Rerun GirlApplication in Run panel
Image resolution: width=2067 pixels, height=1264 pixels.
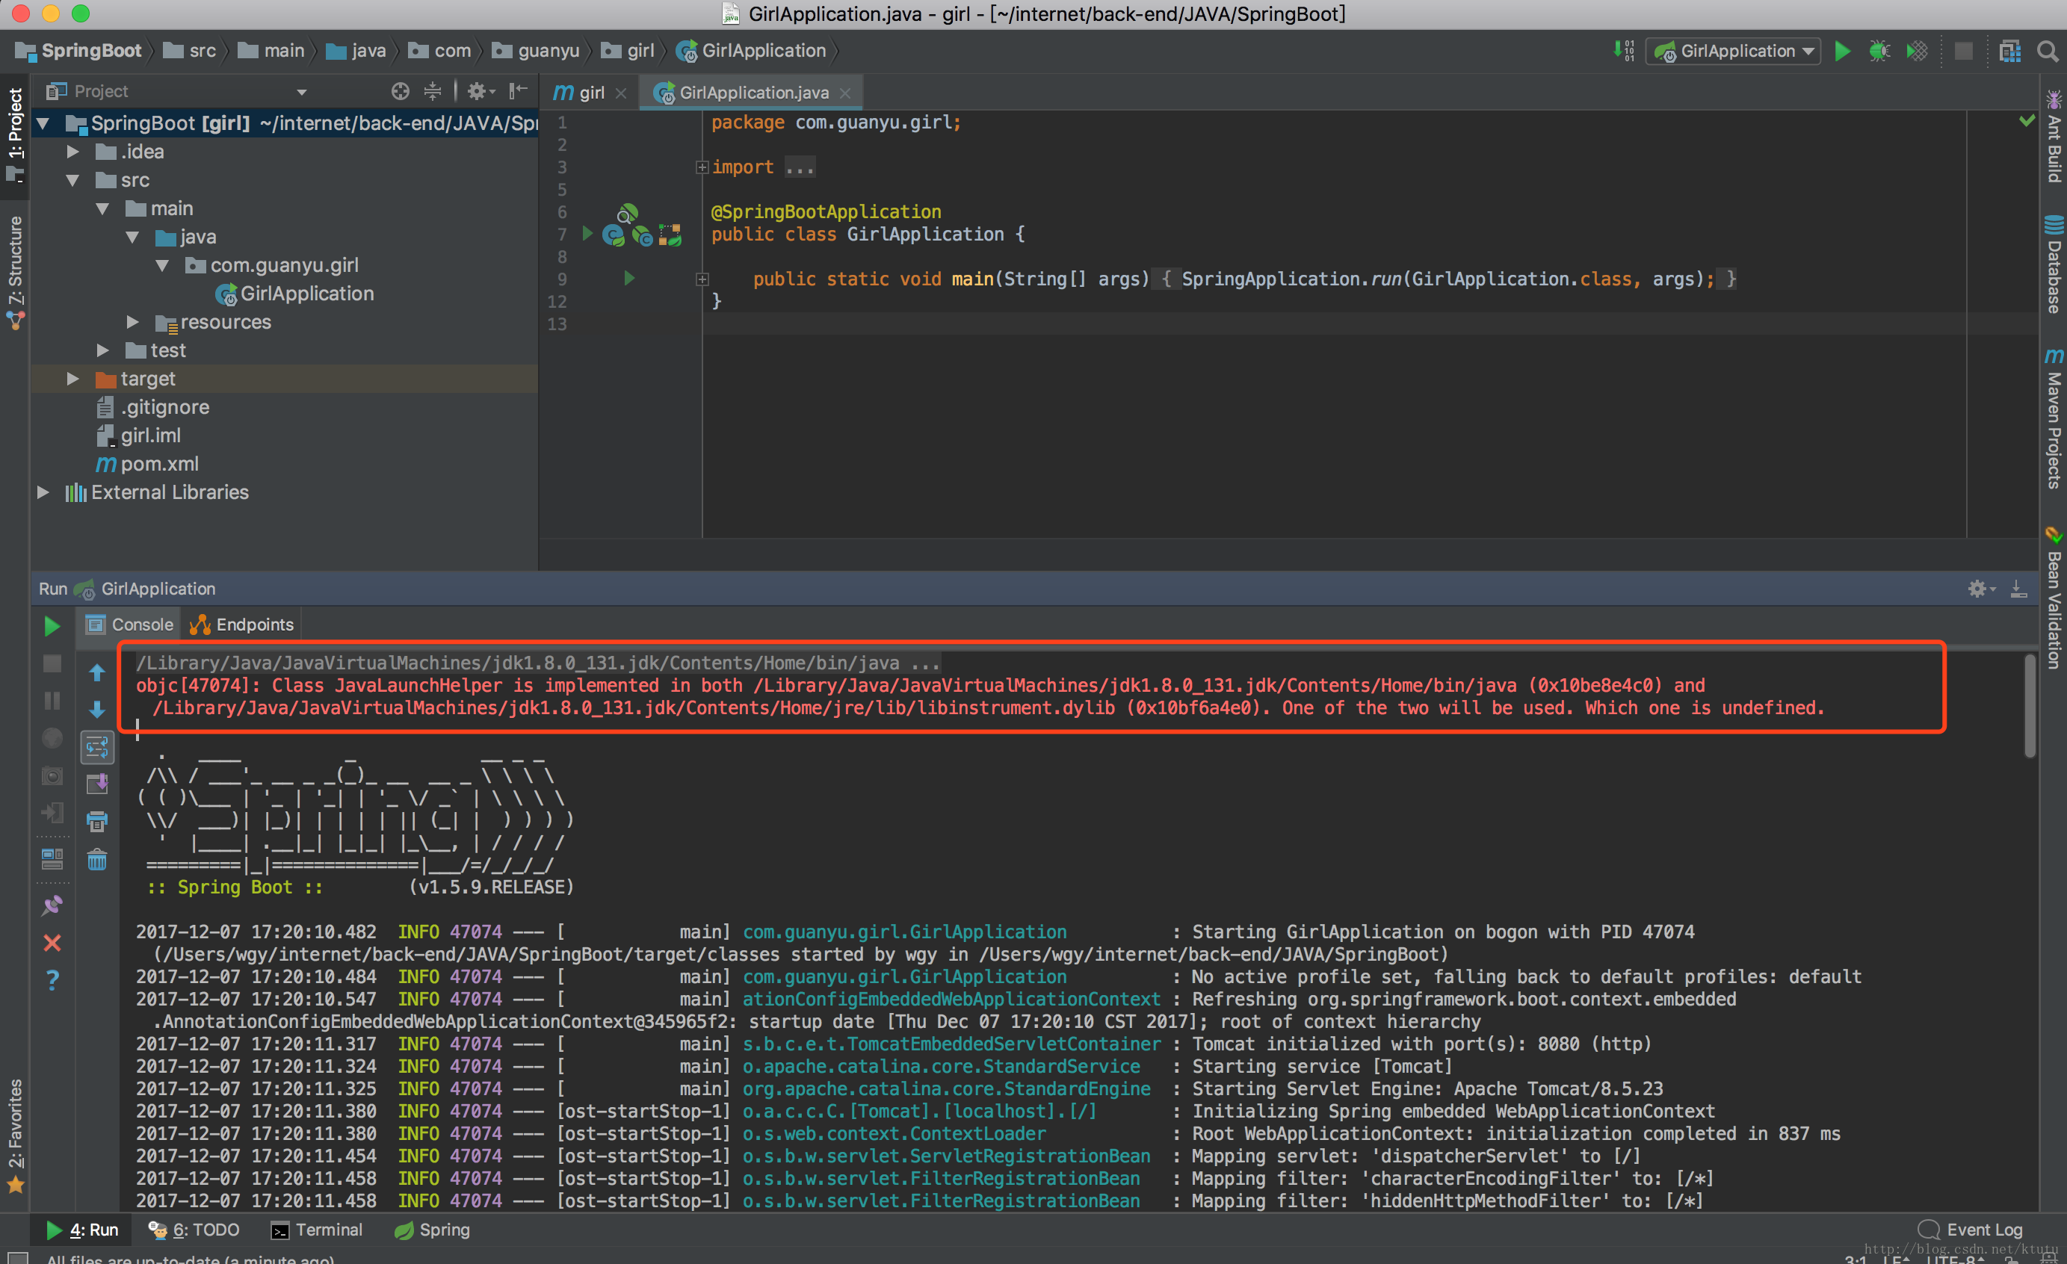[x=52, y=626]
